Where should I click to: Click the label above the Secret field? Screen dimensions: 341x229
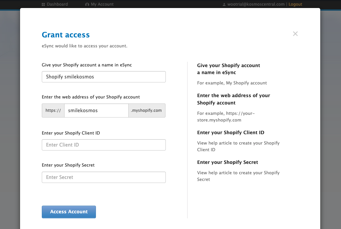(x=68, y=165)
